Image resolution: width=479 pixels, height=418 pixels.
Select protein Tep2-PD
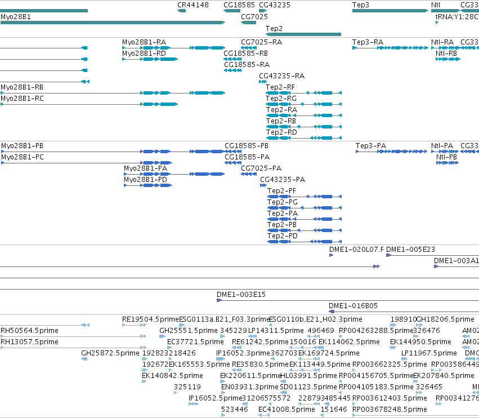tap(305, 242)
